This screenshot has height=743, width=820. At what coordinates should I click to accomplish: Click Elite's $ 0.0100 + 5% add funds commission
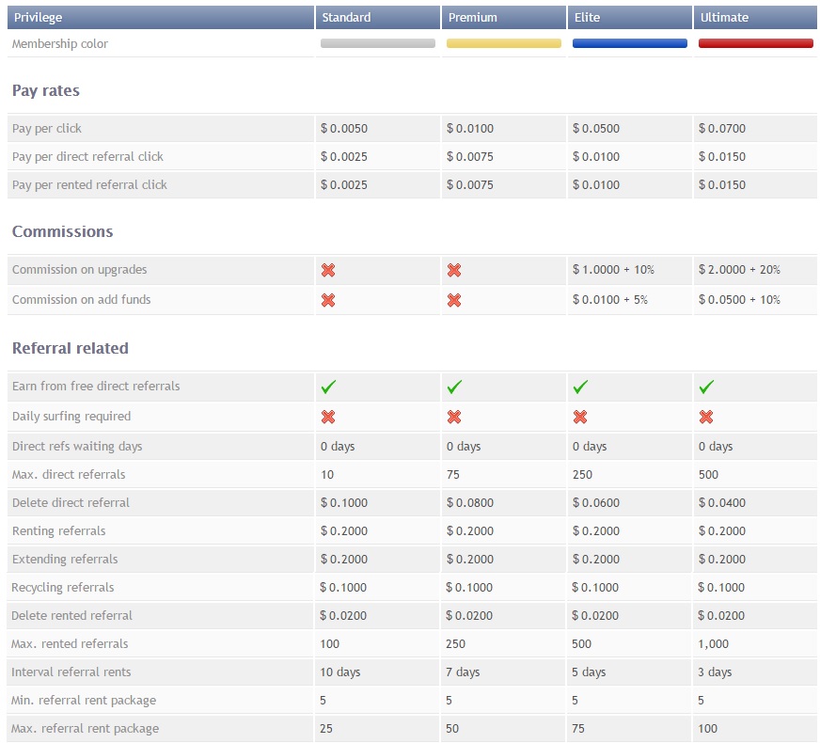pos(610,300)
